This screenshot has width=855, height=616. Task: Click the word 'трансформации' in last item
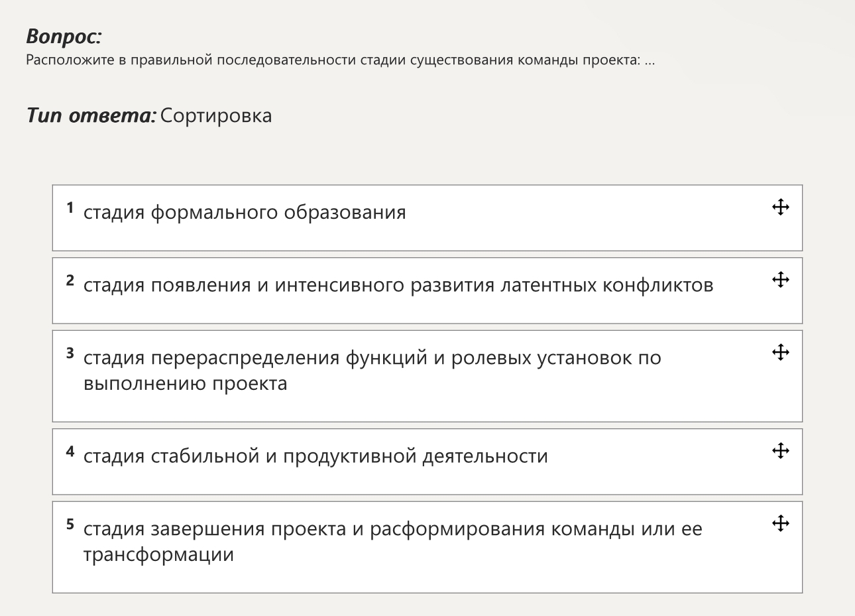[158, 554]
